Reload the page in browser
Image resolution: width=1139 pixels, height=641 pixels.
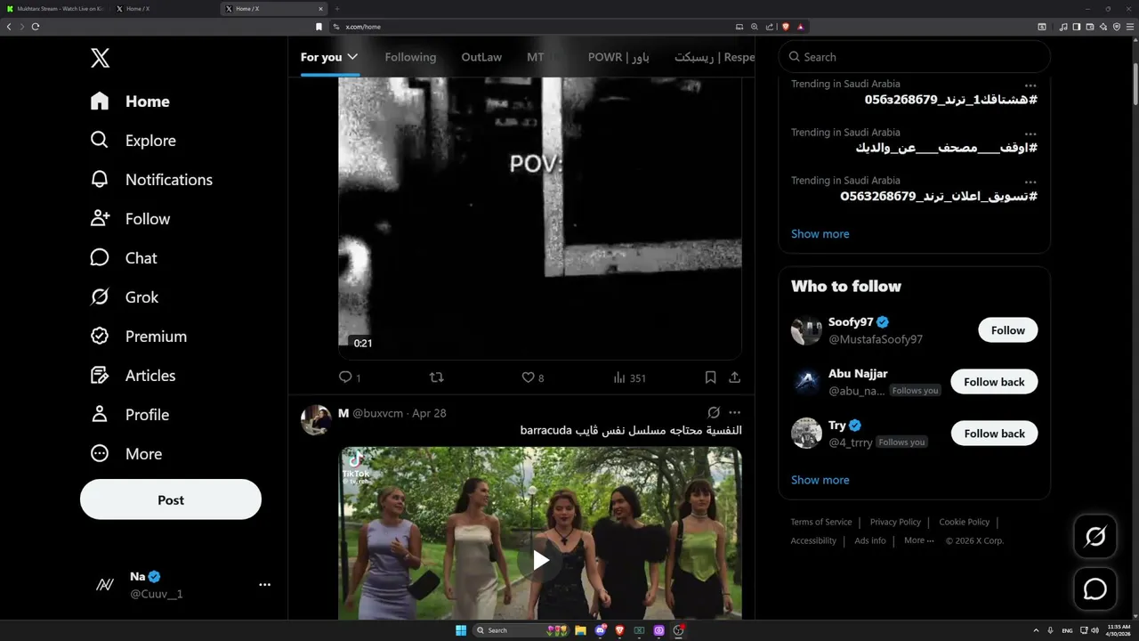(x=36, y=27)
